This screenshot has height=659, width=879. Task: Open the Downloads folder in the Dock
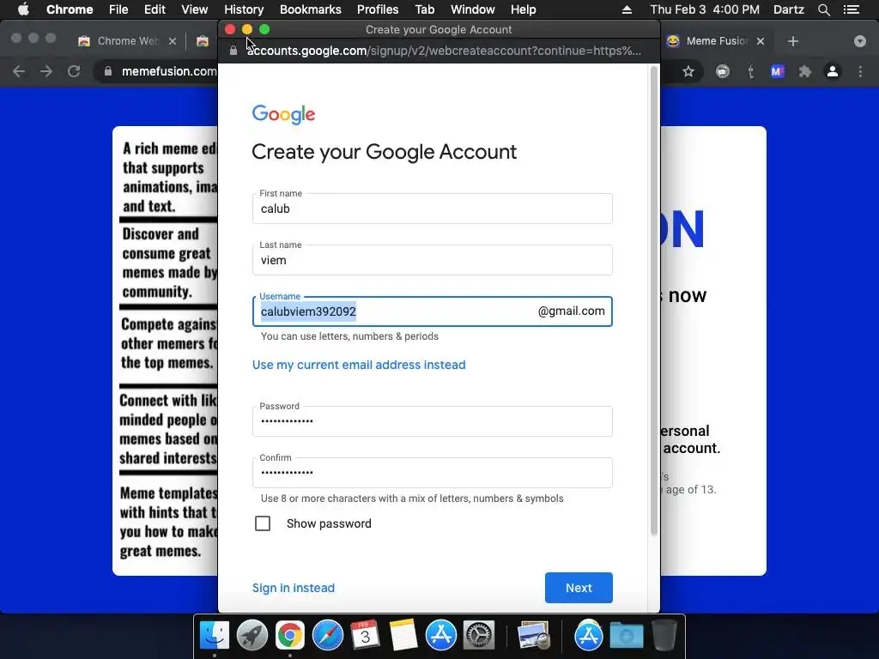[626, 635]
